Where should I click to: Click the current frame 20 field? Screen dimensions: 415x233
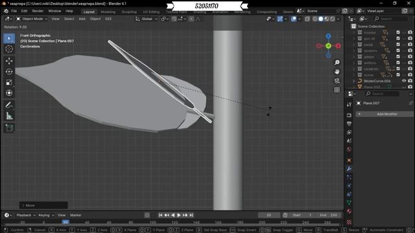coord(269,215)
